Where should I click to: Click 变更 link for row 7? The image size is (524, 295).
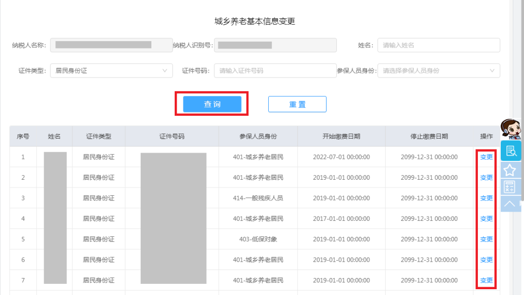click(x=486, y=280)
